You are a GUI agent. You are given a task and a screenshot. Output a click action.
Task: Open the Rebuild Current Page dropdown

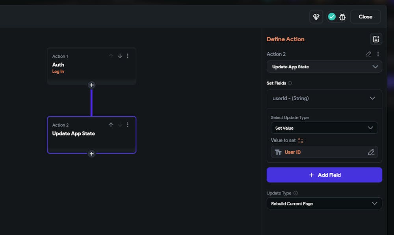pyautogui.click(x=324, y=204)
